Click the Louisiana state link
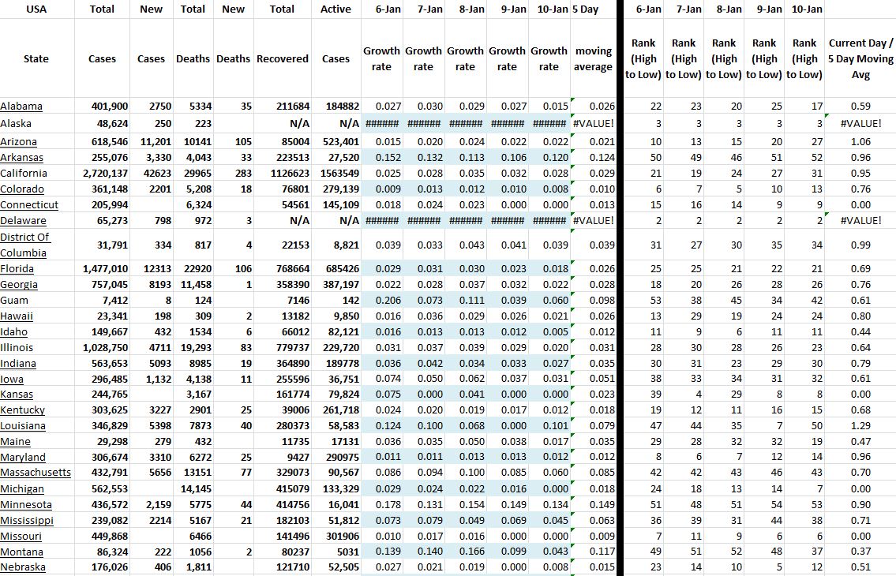This screenshot has width=896, height=576. coord(23,426)
